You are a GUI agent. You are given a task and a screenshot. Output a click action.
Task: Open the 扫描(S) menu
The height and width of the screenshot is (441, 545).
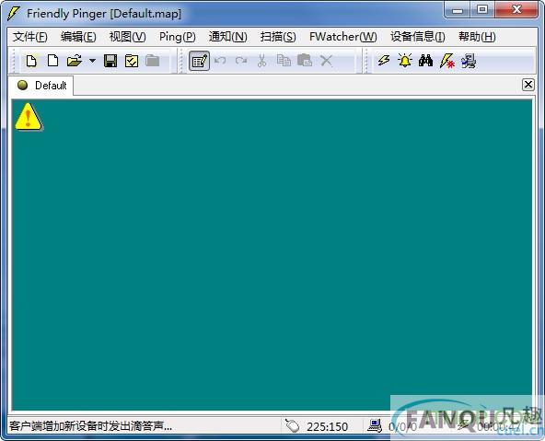pyautogui.click(x=278, y=37)
